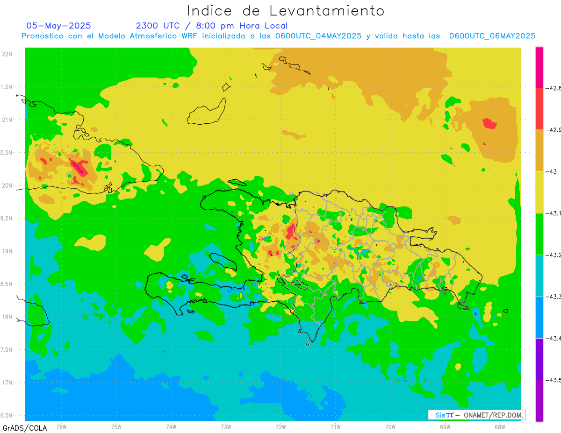Click the "22N" latitude label
The image size is (561, 433).
(7, 54)
